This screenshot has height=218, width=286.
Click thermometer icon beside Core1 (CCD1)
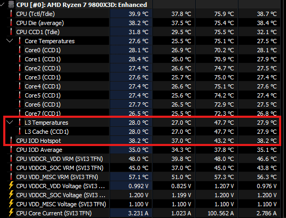pyautogui.click(x=20, y=59)
